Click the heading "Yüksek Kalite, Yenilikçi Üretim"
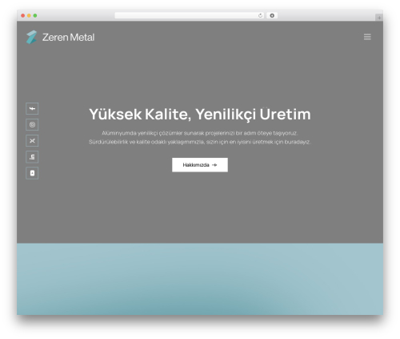The image size is (400, 339). tap(200, 115)
